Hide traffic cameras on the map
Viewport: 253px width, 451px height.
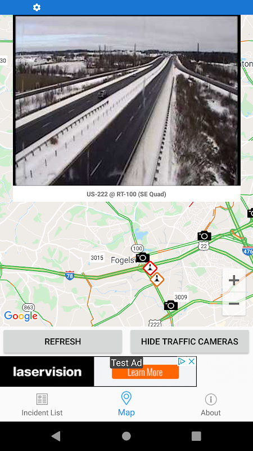pyautogui.click(x=189, y=342)
